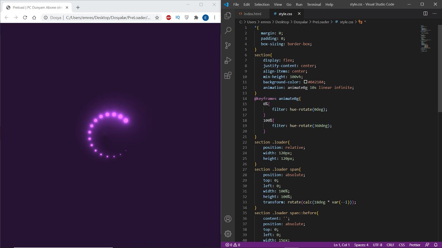Click the #042104 color swatch

306,82
